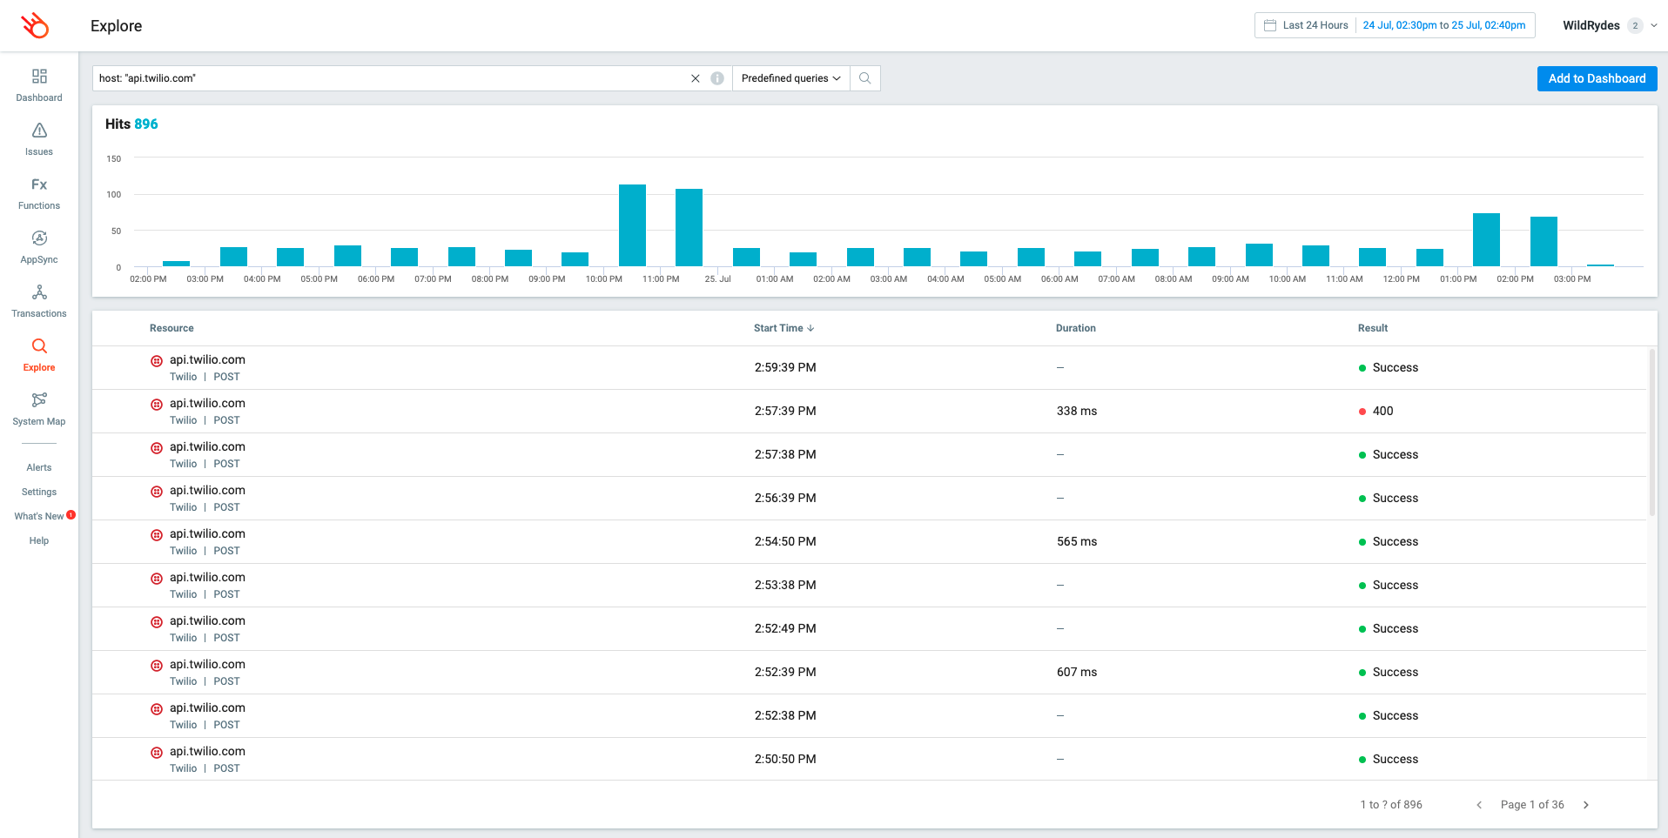The width and height of the screenshot is (1668, 838).
Task: Open the Functions page
Action: 39,193
